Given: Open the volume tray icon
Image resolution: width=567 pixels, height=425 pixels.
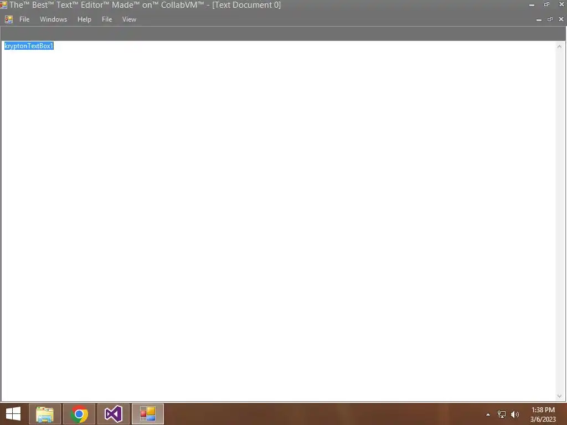Looking at the screenshot, I should [x=515, y=414].
